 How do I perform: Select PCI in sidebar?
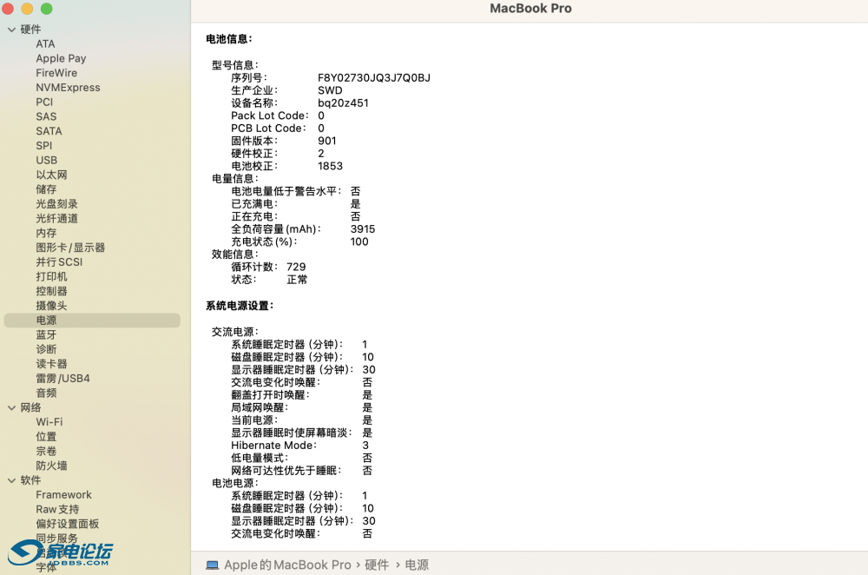[44, 102]
